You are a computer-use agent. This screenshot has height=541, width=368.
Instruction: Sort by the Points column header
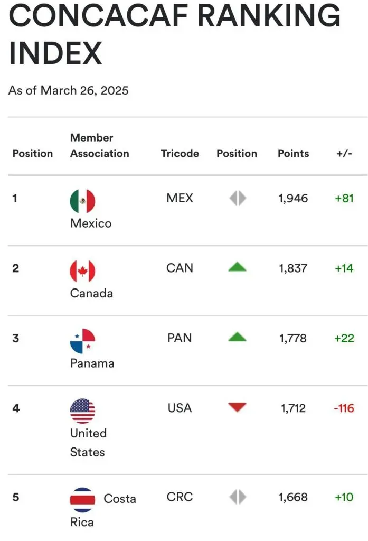pyautogui.click(x=293, y=154)
